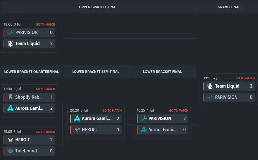The height and width of the screenshot is (160, 258).
Task: Select 'Aurora Gami...' name in the 11:00 match
Action: [29, 108]
